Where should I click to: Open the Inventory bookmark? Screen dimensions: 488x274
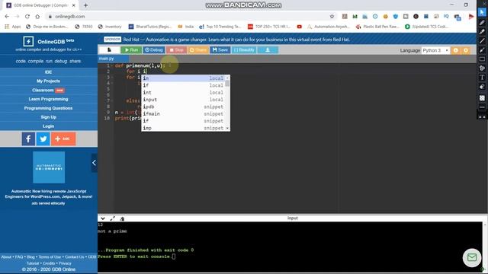coord(110,27)
